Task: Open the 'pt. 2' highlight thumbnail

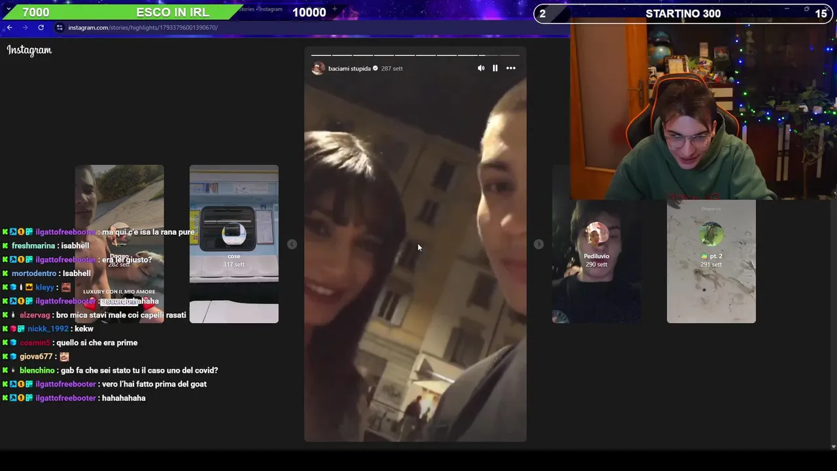Action: (711, 260)
